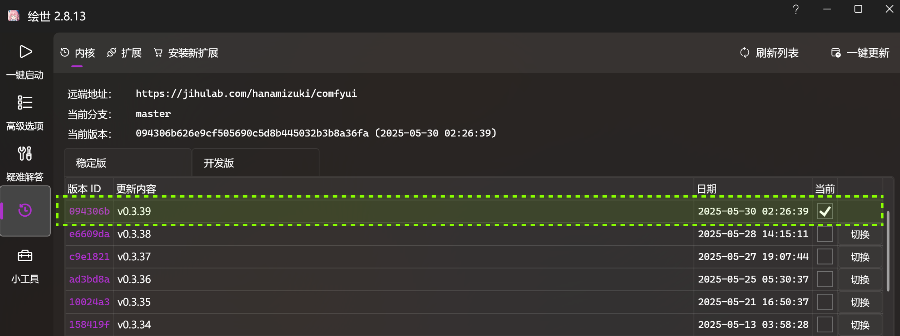This screenshot has height=336, width=900.
Task: Click the 绘世 app logo icon
Action: click(14, 16)
